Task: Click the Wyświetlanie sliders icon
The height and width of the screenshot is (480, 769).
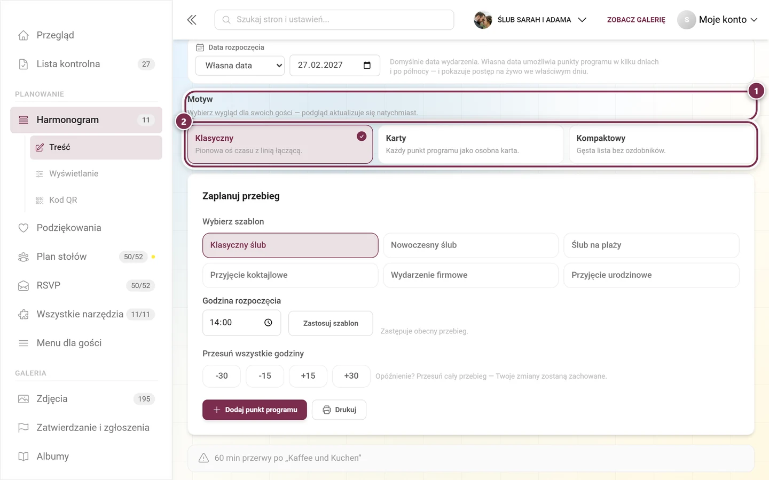Action: pyautogui.click(x=40, y=174)
